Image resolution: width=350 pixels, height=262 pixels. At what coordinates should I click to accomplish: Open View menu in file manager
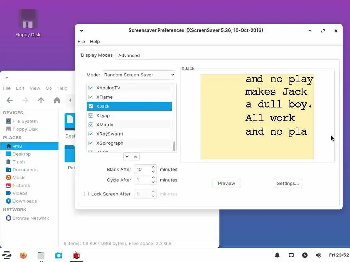pos(35,88)
